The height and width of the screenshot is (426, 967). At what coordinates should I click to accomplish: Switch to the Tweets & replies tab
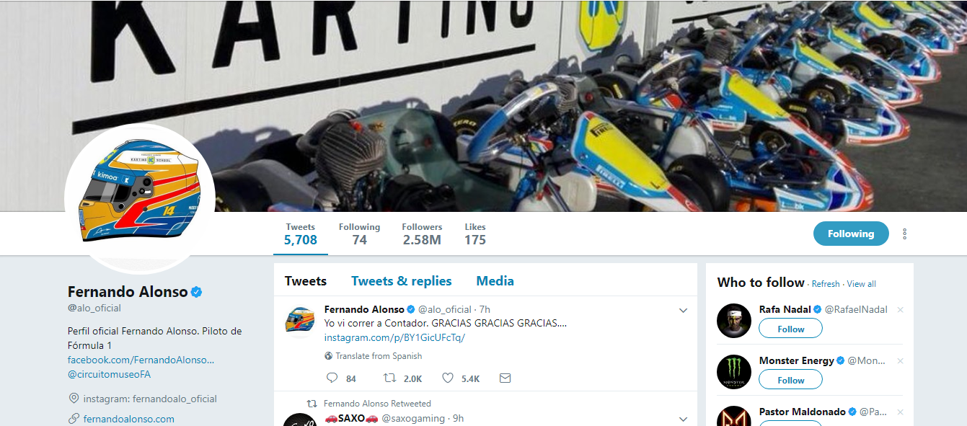point(401,281)
